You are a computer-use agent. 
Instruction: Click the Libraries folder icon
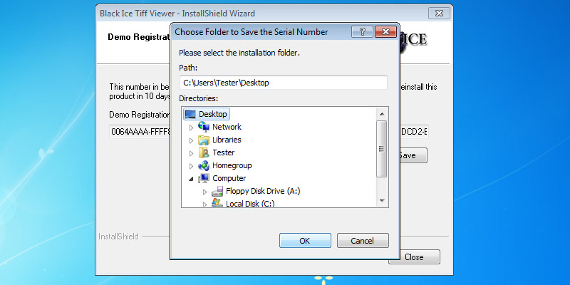coord(204,140)
